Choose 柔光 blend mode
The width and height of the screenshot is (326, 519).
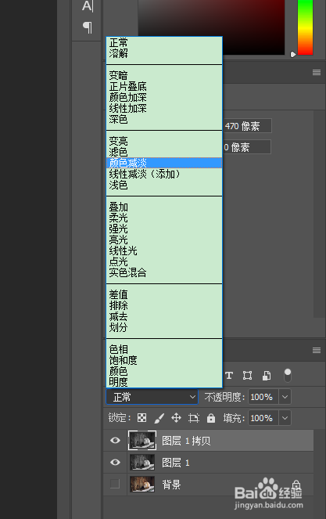tap(164, 218)
